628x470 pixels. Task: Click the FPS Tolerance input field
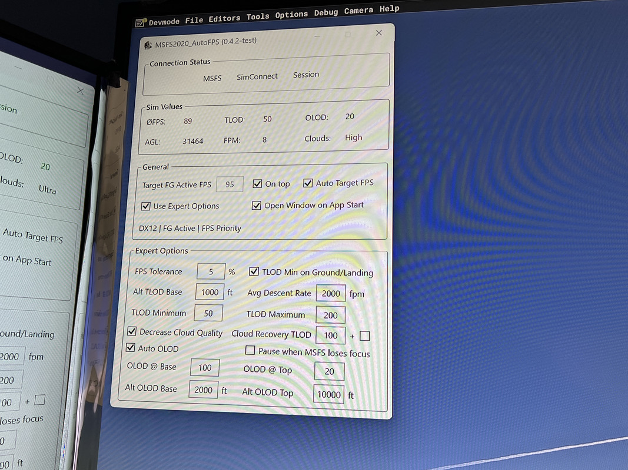(x=211, y=271)
